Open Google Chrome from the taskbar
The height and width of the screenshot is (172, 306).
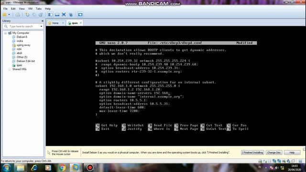coord(62,168)
